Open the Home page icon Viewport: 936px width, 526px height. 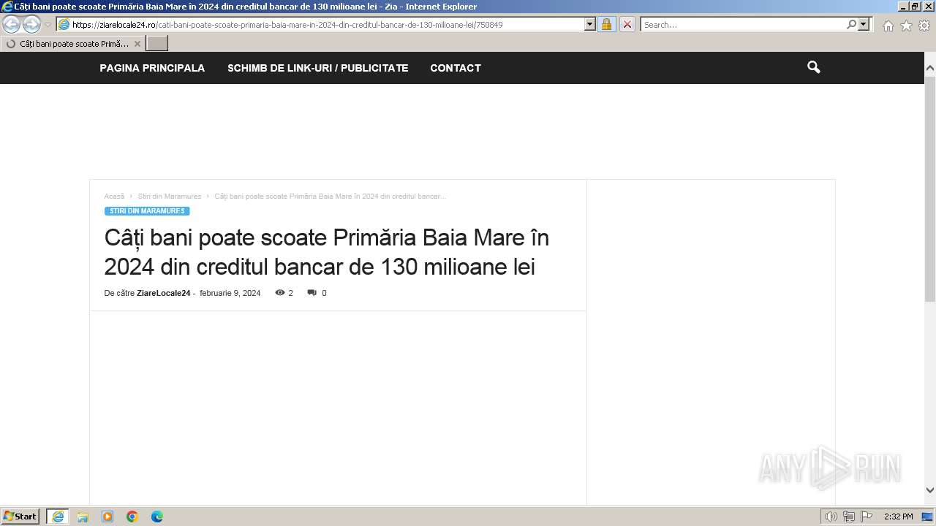pos(888,26)
